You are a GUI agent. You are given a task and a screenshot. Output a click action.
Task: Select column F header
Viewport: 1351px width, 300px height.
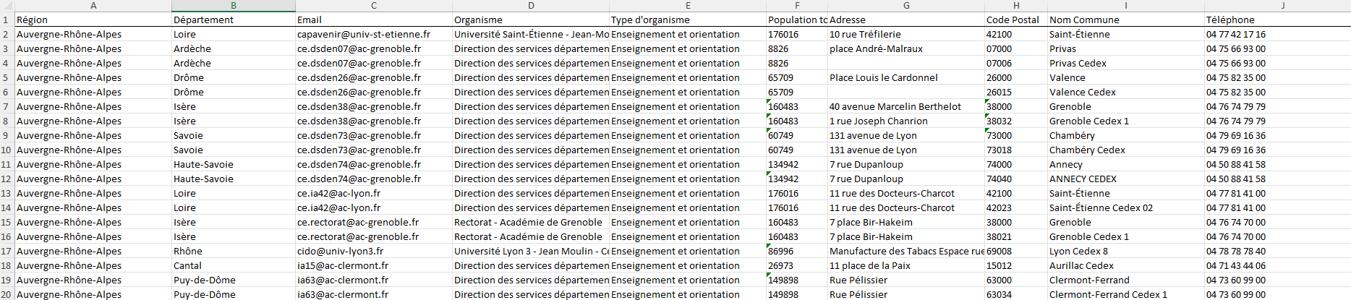coord(797,6)
